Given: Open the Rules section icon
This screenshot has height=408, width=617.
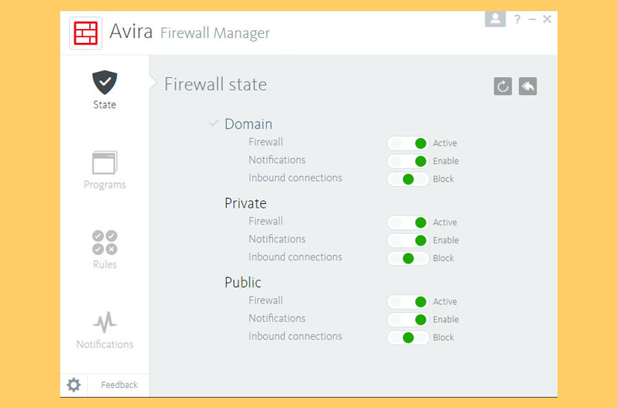Looking at the screenshot, I should [105, 242].
